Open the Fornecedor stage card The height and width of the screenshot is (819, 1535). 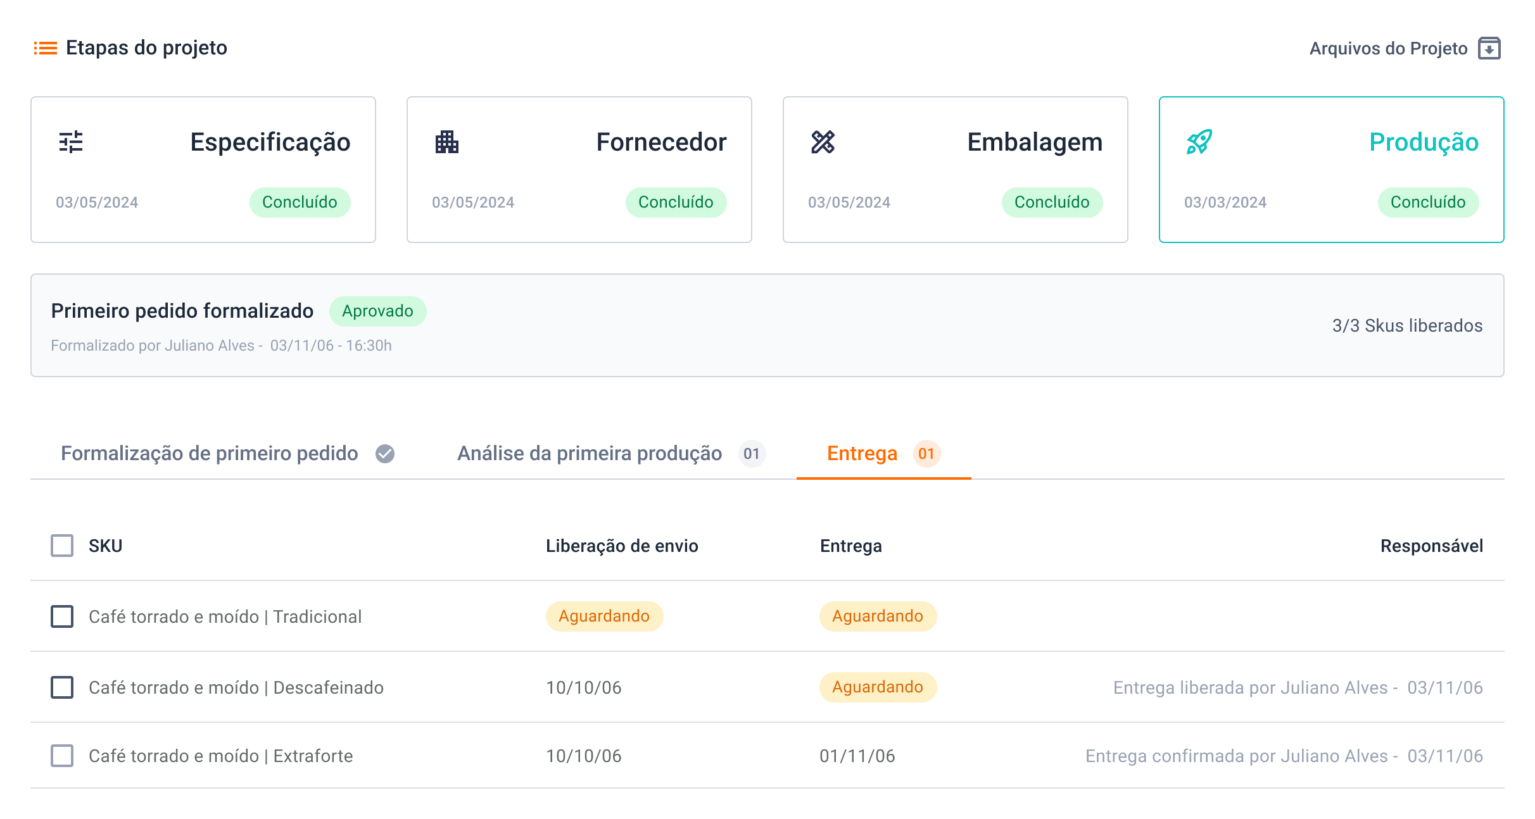point(579,170)
